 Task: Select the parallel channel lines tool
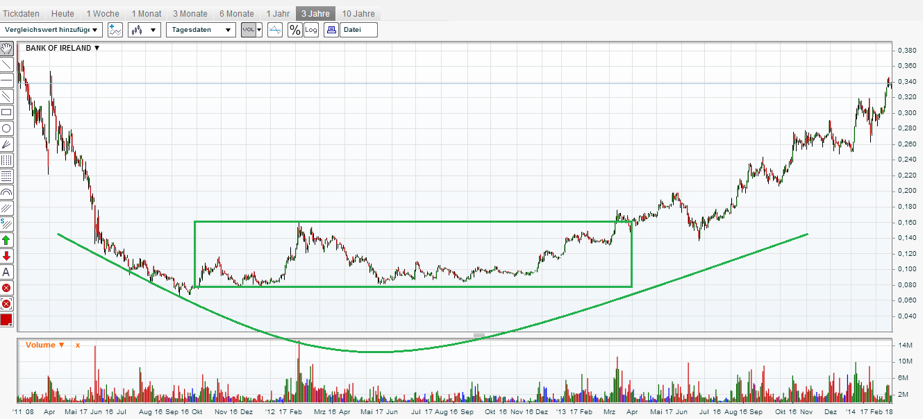tap(7, 96)
